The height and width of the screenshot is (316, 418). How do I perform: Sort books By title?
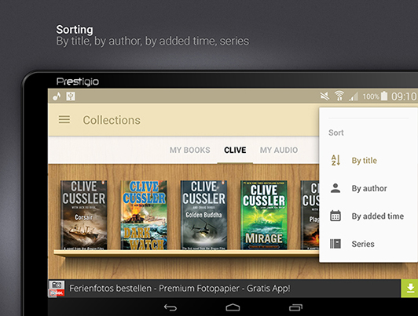pyautogui.click(x=364, y=161)
